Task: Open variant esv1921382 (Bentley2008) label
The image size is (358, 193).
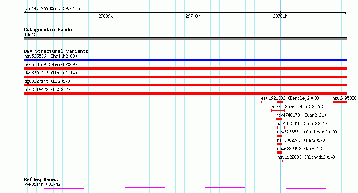Action: 290,98
